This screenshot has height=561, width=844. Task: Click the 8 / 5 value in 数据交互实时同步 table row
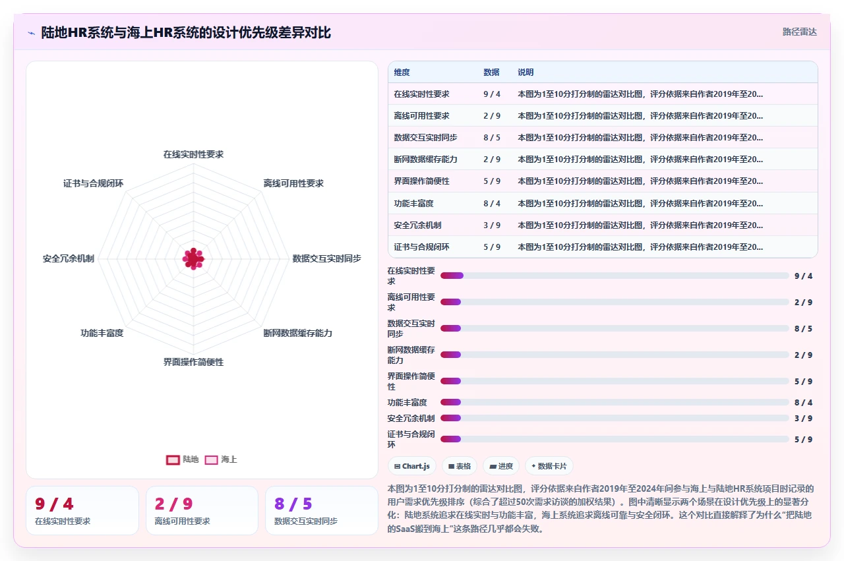point(492,138)
